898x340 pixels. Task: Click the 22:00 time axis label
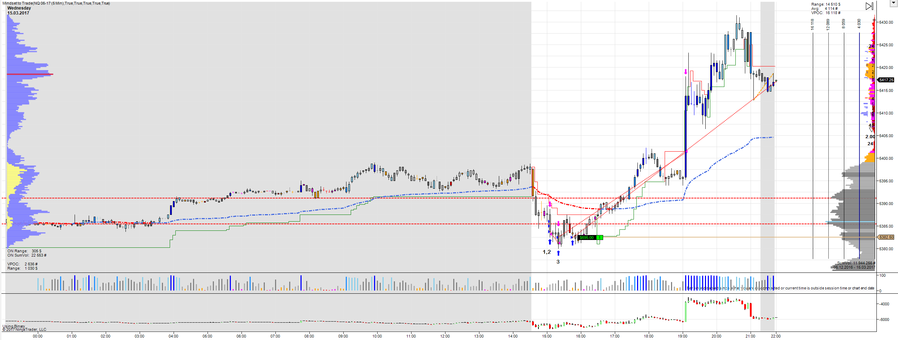[x=776, y=336]
